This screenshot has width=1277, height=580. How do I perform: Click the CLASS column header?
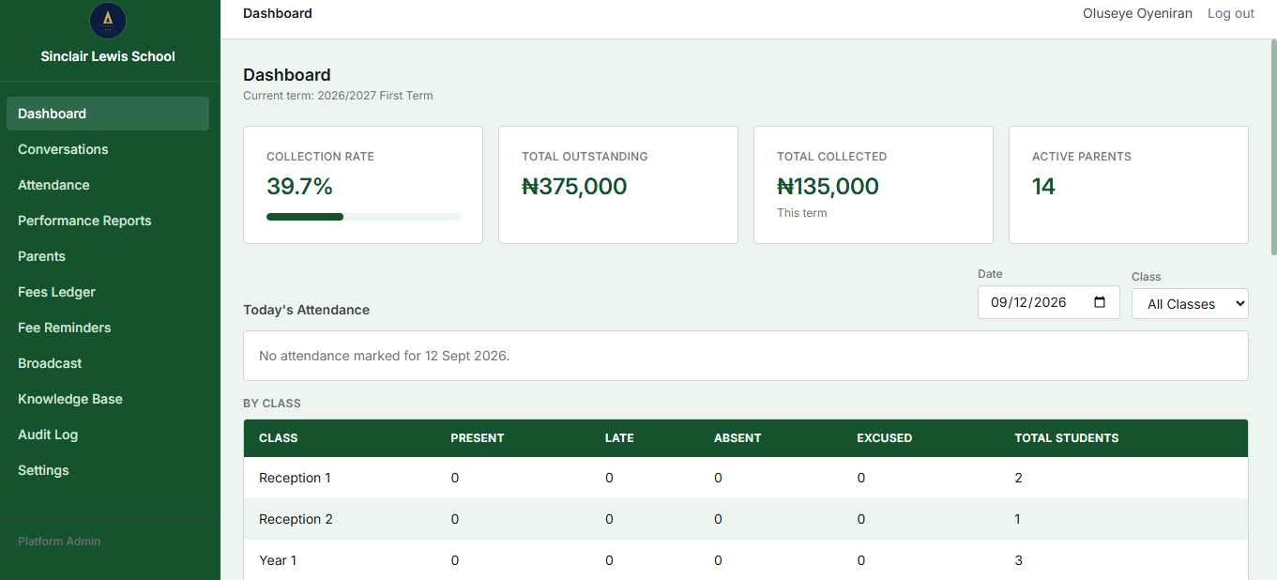279,438
